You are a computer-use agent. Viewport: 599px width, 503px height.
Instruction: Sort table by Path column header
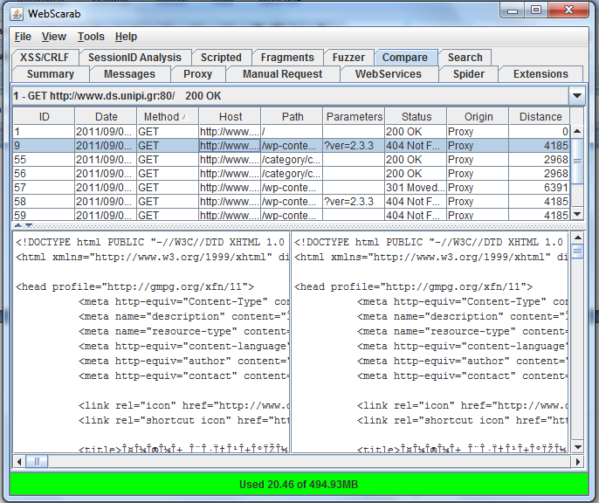[293, 116]
